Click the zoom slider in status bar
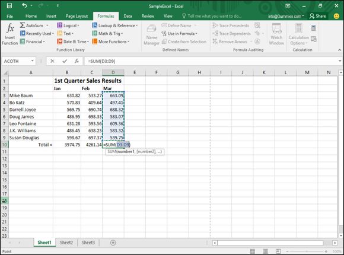 click(x=307, y=251)
